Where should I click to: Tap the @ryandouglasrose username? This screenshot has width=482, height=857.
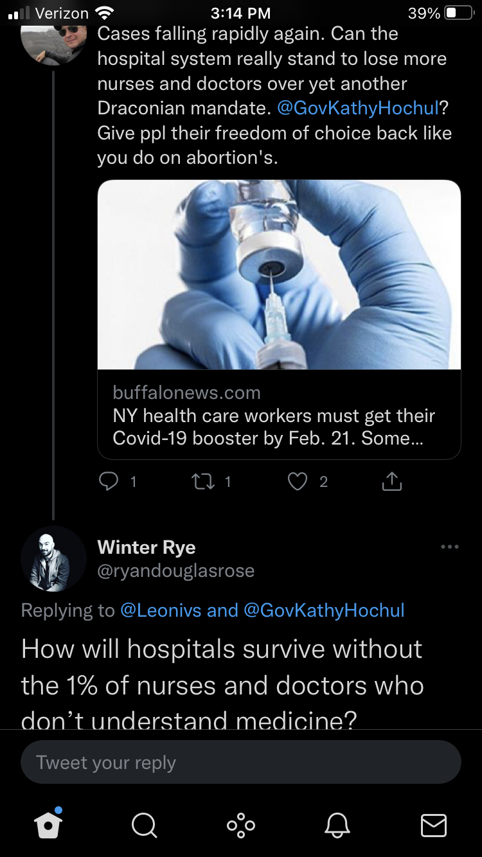[x=176, y=570]
